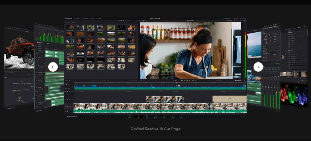Click the red Play button
This screenshot has width=311, height=141.
tap(190, 80)
